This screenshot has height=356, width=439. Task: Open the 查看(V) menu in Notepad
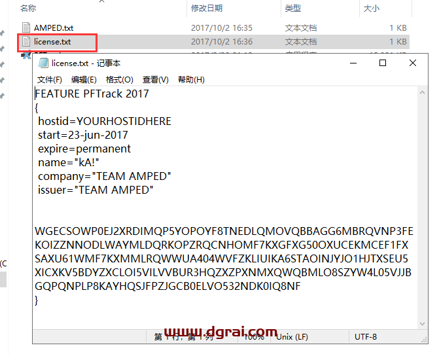tap(156, 80)
